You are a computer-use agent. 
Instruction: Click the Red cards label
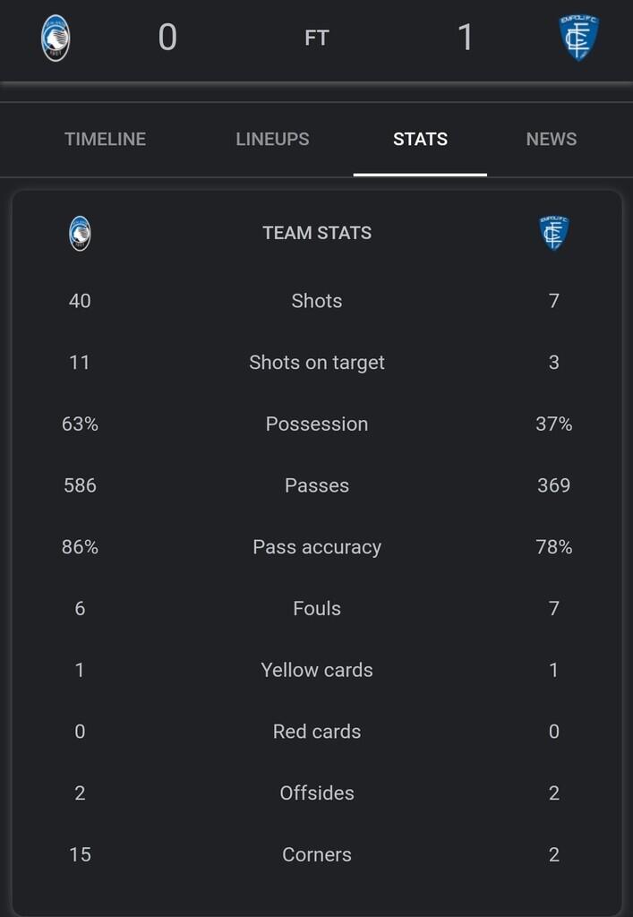[x=317, y=732]
